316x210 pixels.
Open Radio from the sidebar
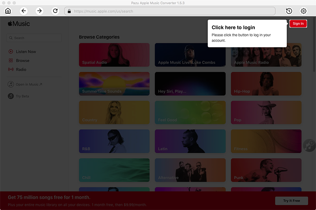[x=21, y=69]
